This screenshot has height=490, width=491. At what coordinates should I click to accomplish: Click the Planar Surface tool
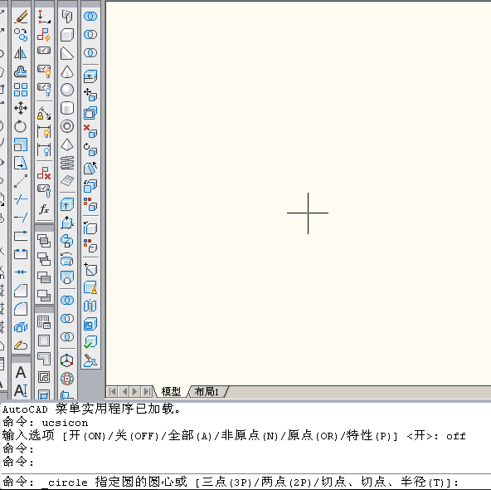(67, 181)
